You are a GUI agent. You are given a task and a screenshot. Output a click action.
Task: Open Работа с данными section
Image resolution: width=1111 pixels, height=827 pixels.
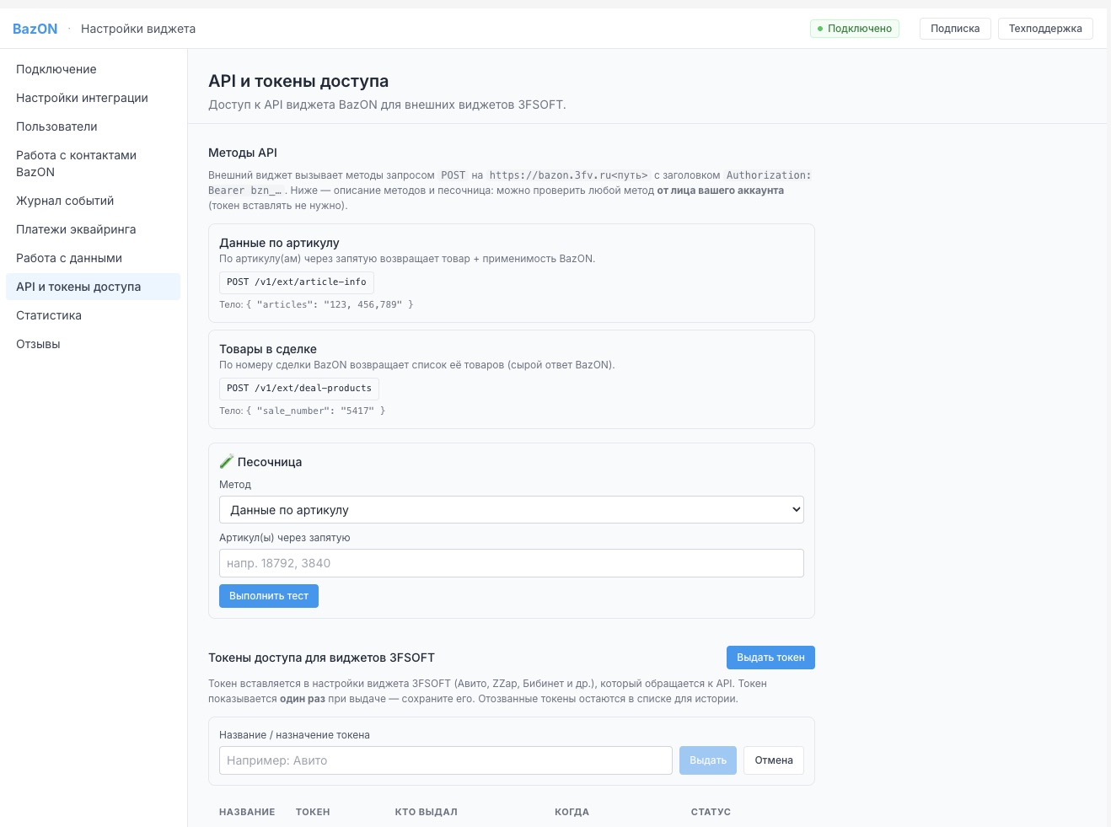[x=93, y=258]
